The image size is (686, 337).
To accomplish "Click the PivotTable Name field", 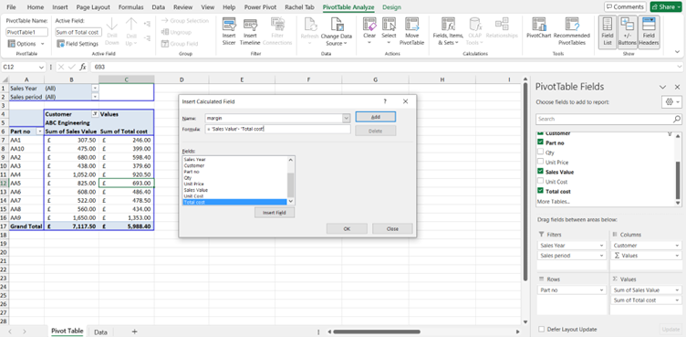I will 27,32.
